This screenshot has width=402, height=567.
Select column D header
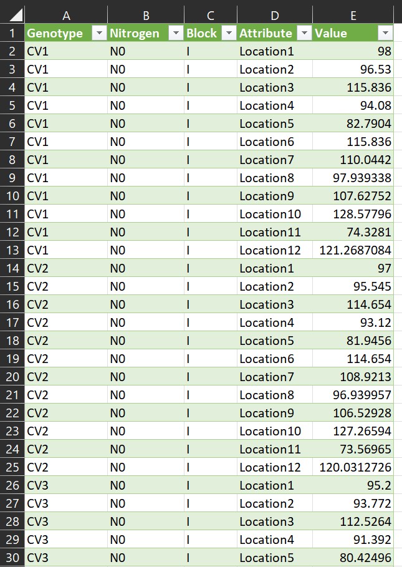coord(274,16)
